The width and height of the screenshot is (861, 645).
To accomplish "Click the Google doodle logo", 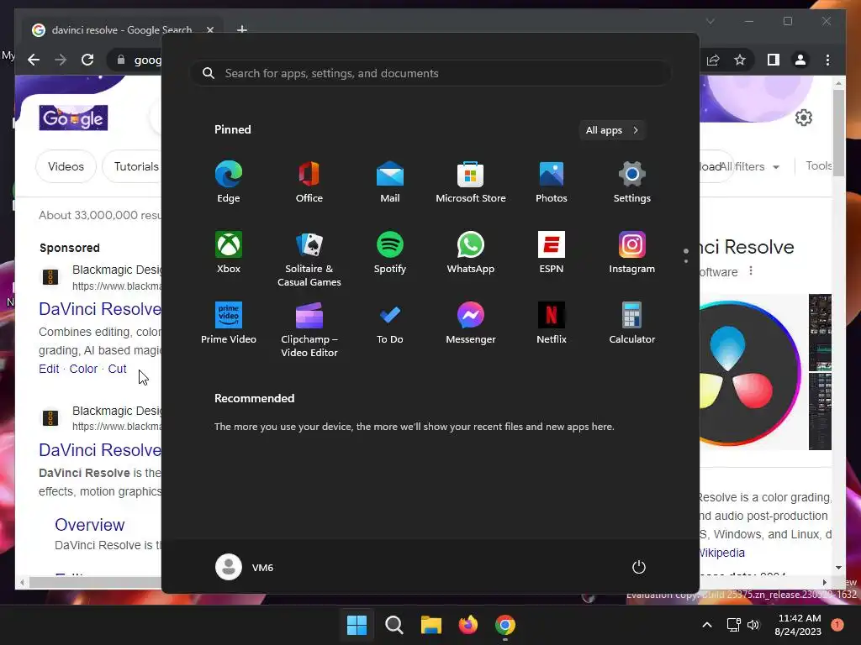I will coord(73,118).
